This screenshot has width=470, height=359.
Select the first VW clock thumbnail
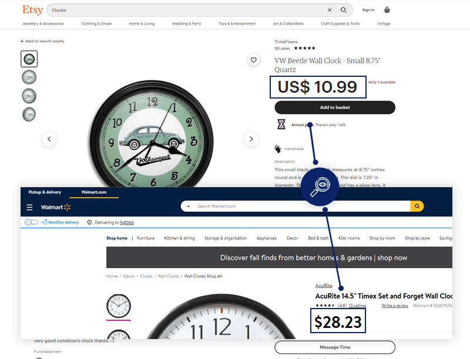(29, 59)
